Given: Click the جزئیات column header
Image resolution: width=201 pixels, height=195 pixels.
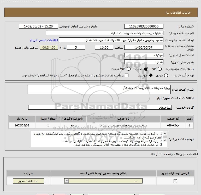Looking at the screenshot, I should coord(28,173).
